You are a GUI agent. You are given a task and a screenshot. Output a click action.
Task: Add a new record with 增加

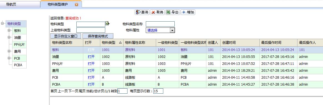tap(188, 12)
